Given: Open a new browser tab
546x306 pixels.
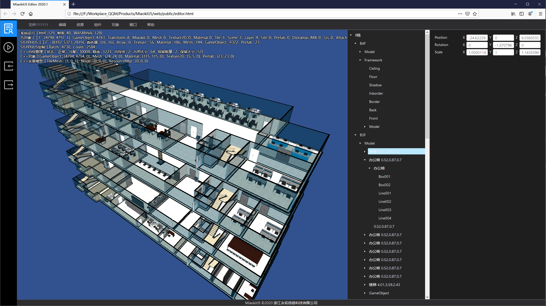Looking at the screenshot, I should (x=73, y=4).
